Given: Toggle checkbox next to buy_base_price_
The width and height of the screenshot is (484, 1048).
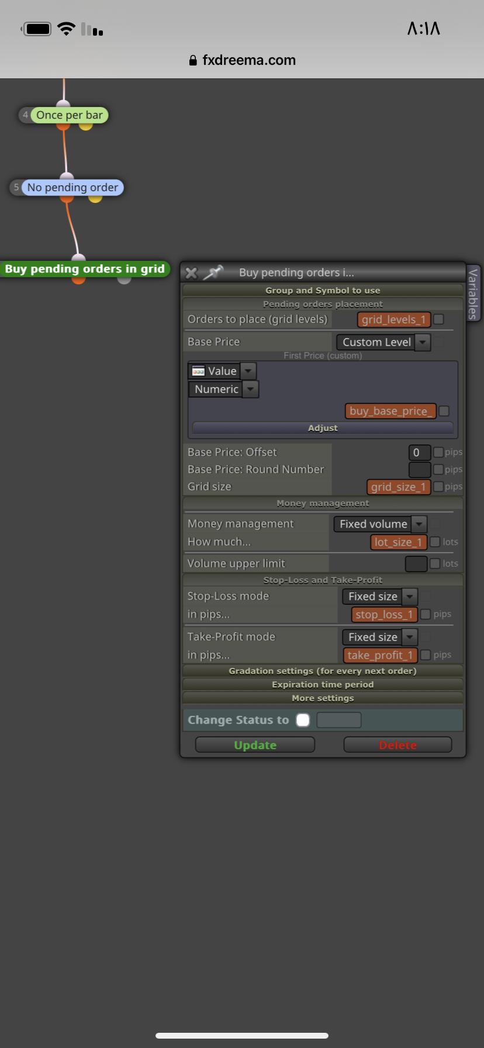Looking at the screenshot, I should coord(444,411).
